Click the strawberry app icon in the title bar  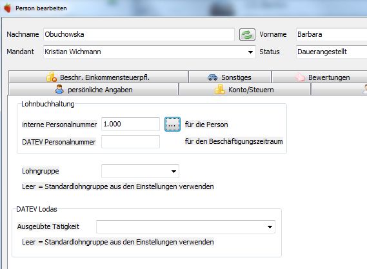pos(8,8)
